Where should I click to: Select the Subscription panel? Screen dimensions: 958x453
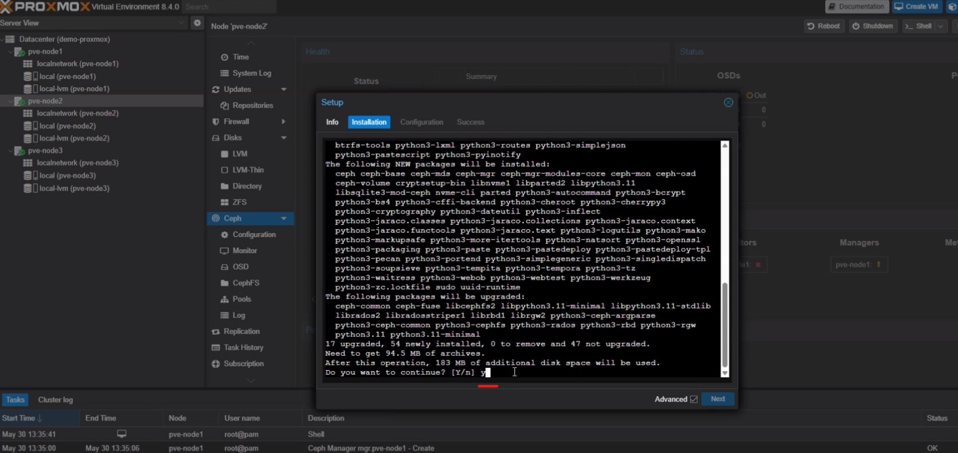pos(247,363)
